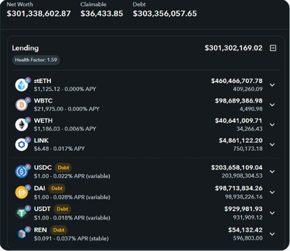This screenshot has width=290, height=251.
Task: Click the Health Factor 1.59 badge
Action: [36, 60]
